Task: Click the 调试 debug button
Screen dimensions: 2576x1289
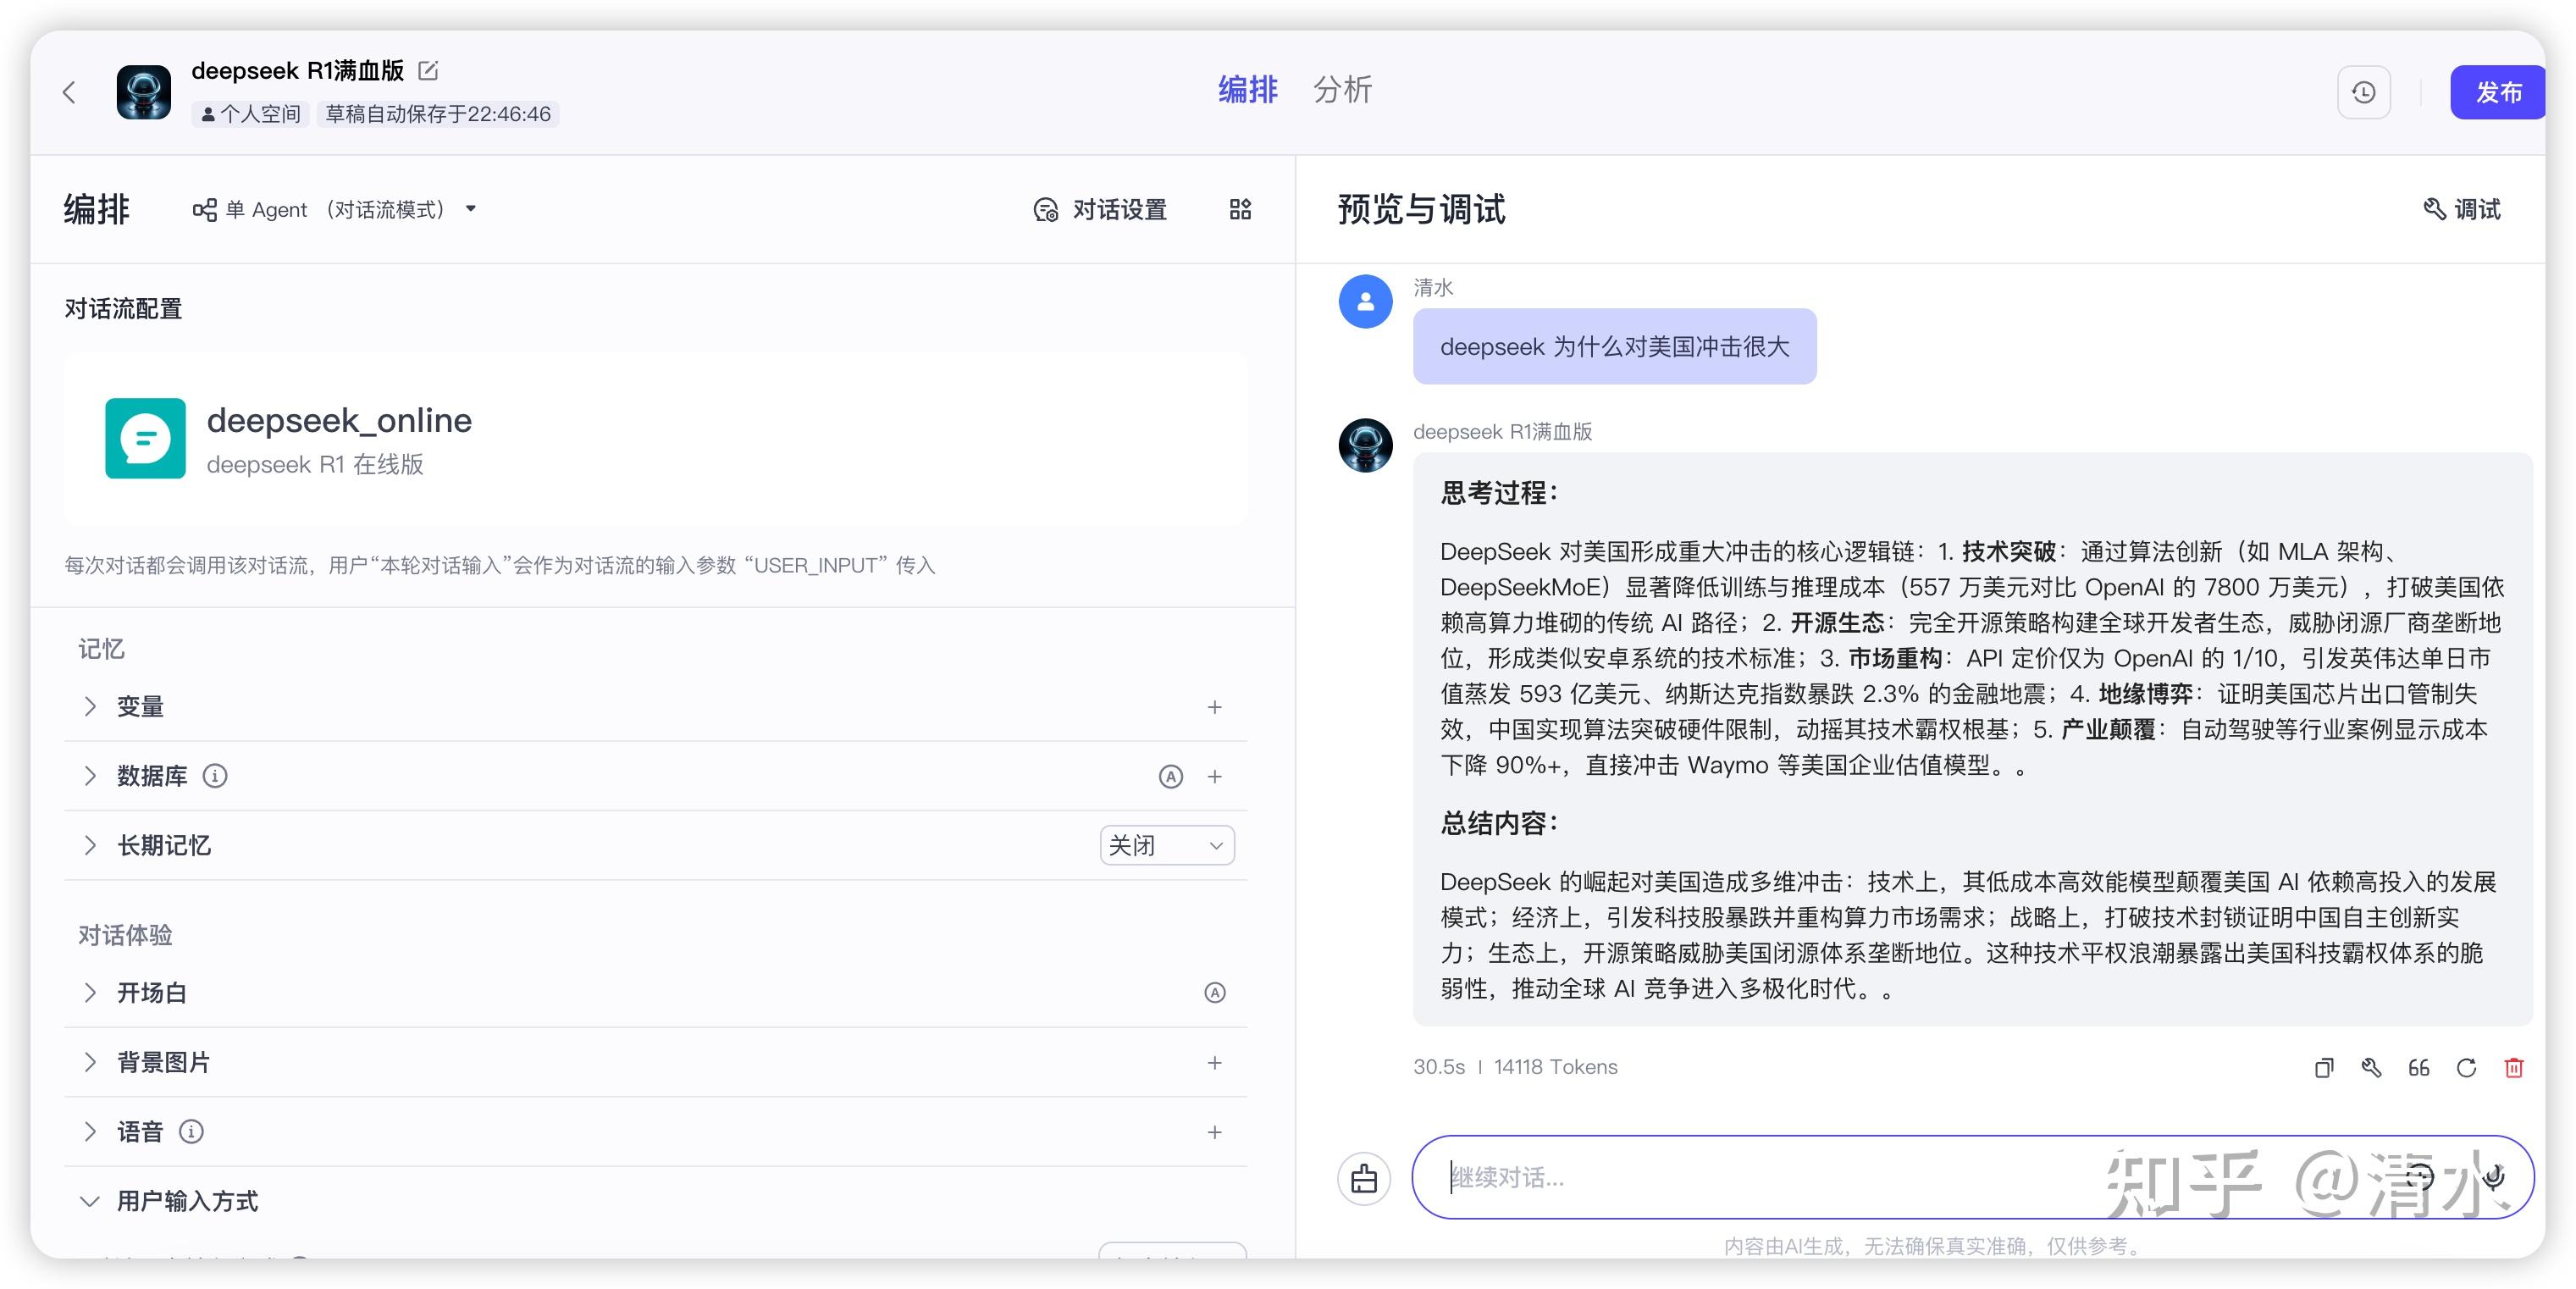Action: pos(2461,209)
